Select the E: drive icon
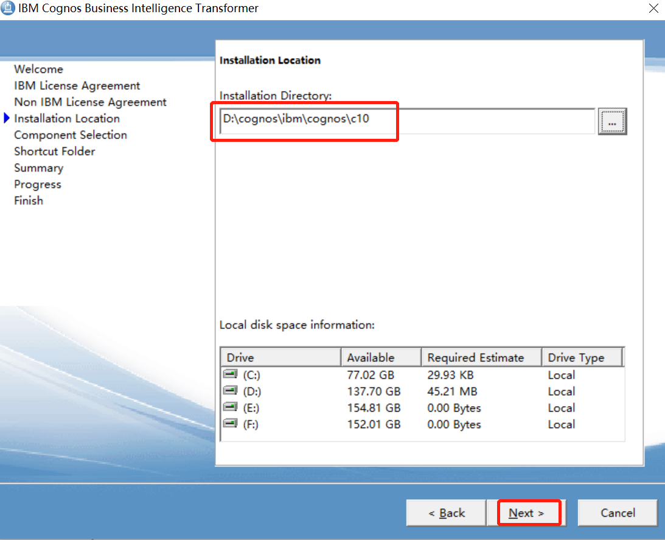This screenshot has width=665, height=540. click(x=231, y=407)
